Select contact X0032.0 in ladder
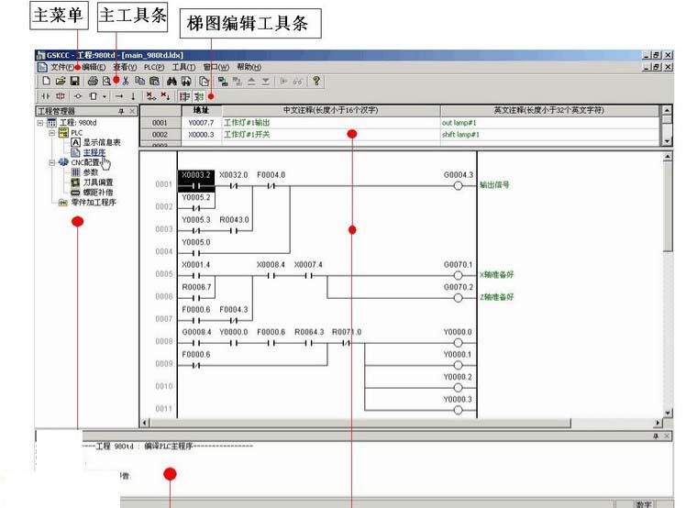Screen dimensions: 686x508 234,181
